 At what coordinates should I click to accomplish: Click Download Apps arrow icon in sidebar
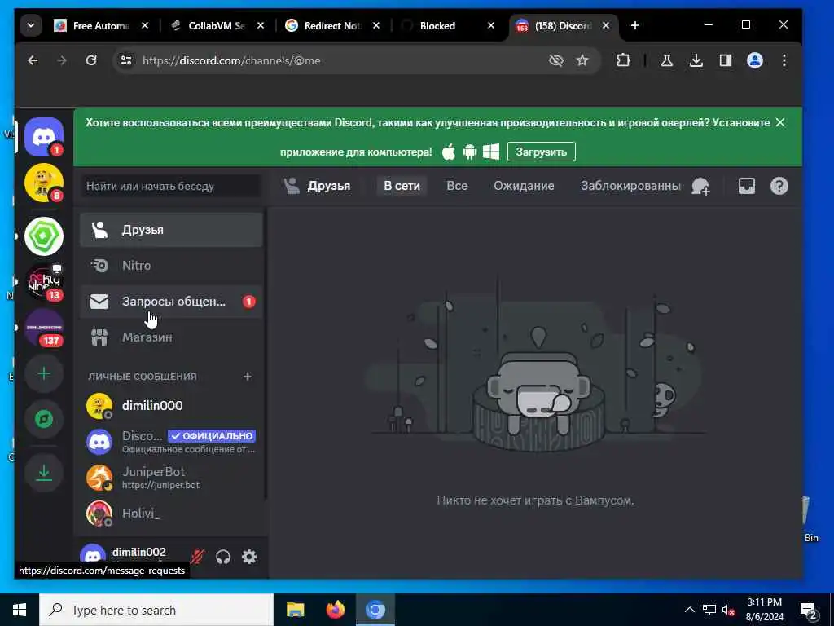click(44, 473)
